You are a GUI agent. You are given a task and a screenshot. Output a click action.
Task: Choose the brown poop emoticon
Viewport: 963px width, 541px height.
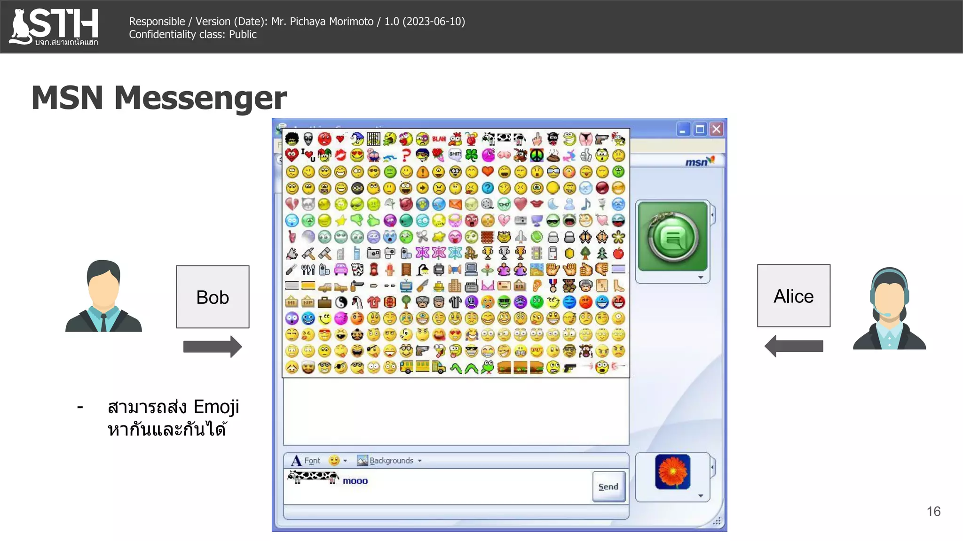click(553, 155)
